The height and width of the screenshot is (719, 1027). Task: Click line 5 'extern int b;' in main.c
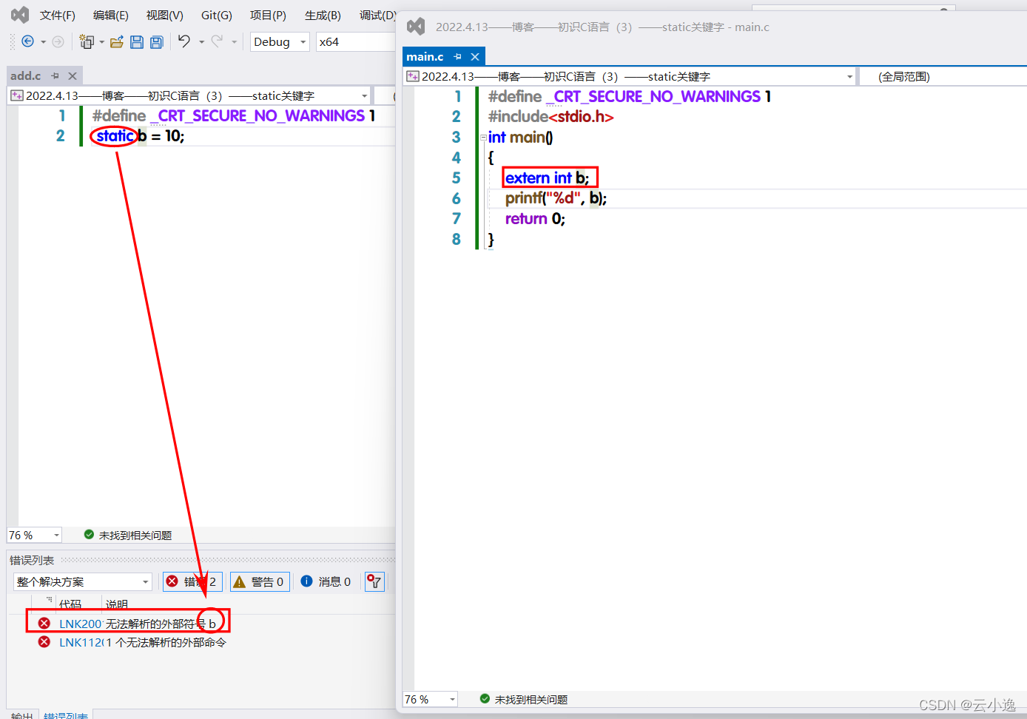548,178
